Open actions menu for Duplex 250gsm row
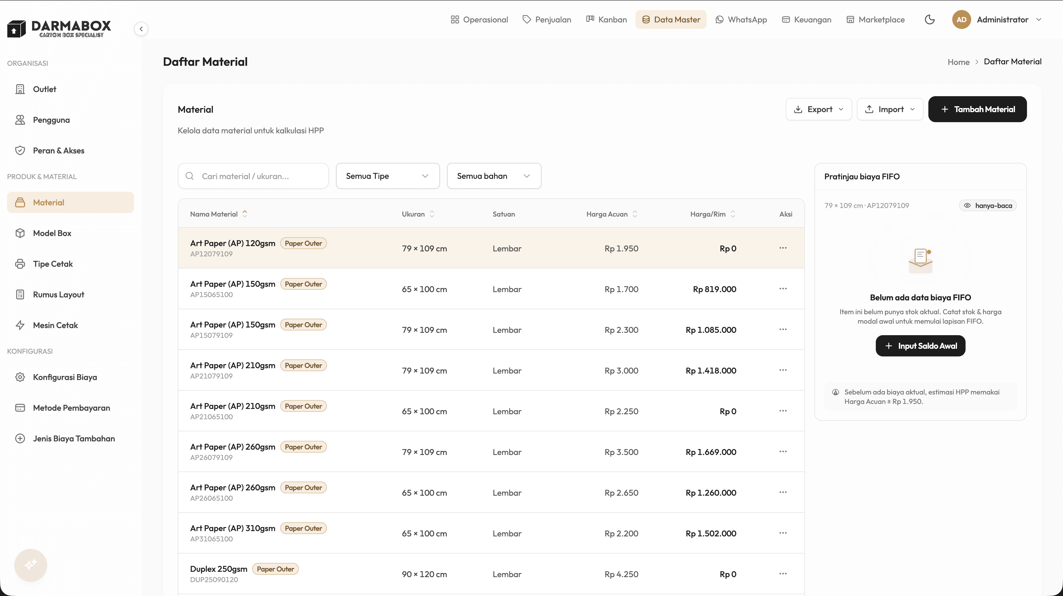 783,574
